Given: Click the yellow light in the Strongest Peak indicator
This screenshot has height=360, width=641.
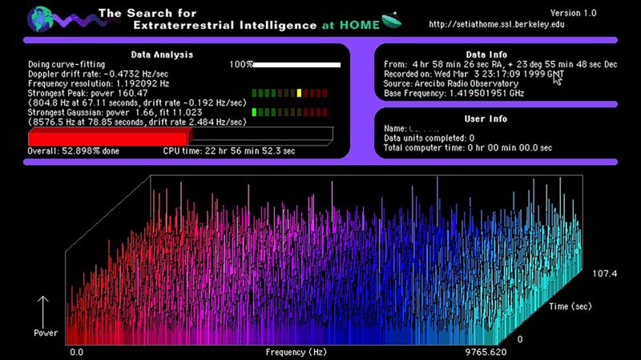Looking at the screenshot, I should tap(298, 93).
